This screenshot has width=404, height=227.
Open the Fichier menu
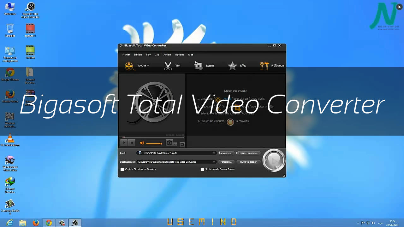126,55
